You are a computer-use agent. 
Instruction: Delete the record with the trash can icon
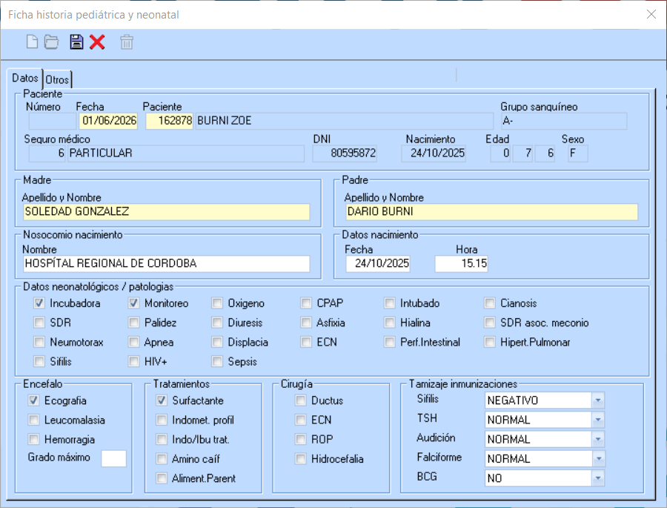[127, 42]
